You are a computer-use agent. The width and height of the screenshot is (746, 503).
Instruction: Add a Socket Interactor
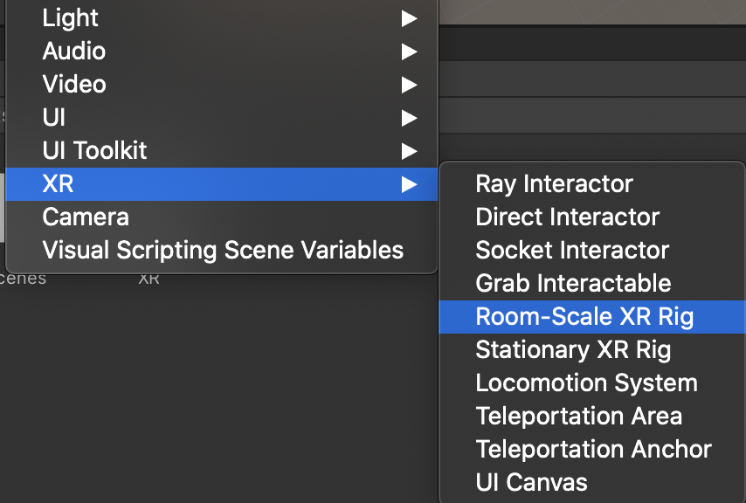pos(592,251)
